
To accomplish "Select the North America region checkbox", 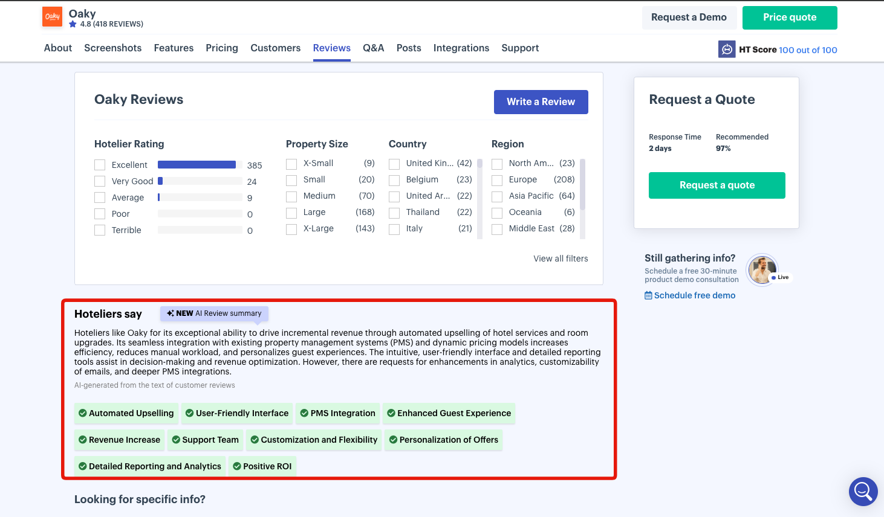I will [497, 164].
